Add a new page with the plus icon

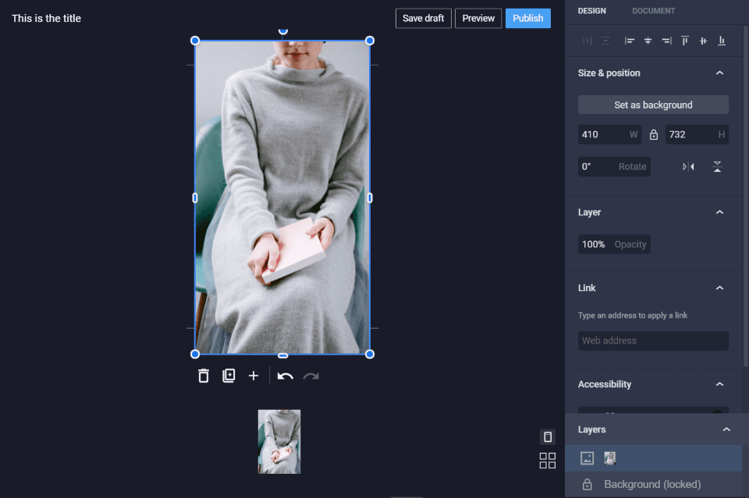click(x=254, y=376)
